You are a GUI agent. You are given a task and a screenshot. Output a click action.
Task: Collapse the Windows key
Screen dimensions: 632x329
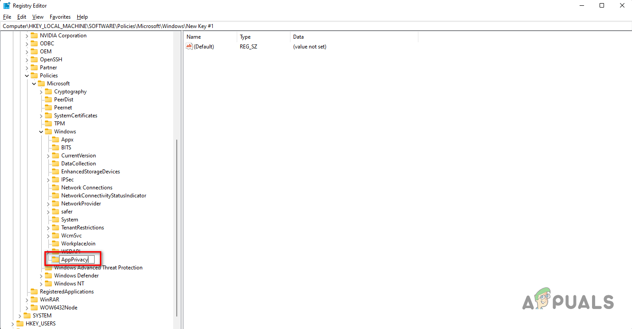tap(41, 132)
